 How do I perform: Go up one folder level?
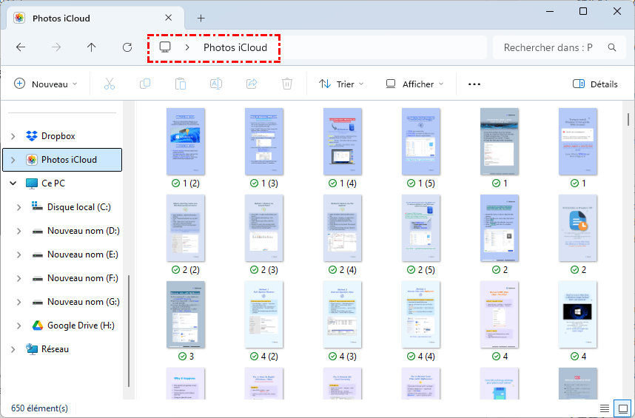(92, 47)
